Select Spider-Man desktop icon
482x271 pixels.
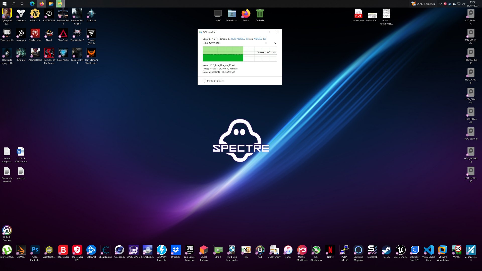click(35, 35)
